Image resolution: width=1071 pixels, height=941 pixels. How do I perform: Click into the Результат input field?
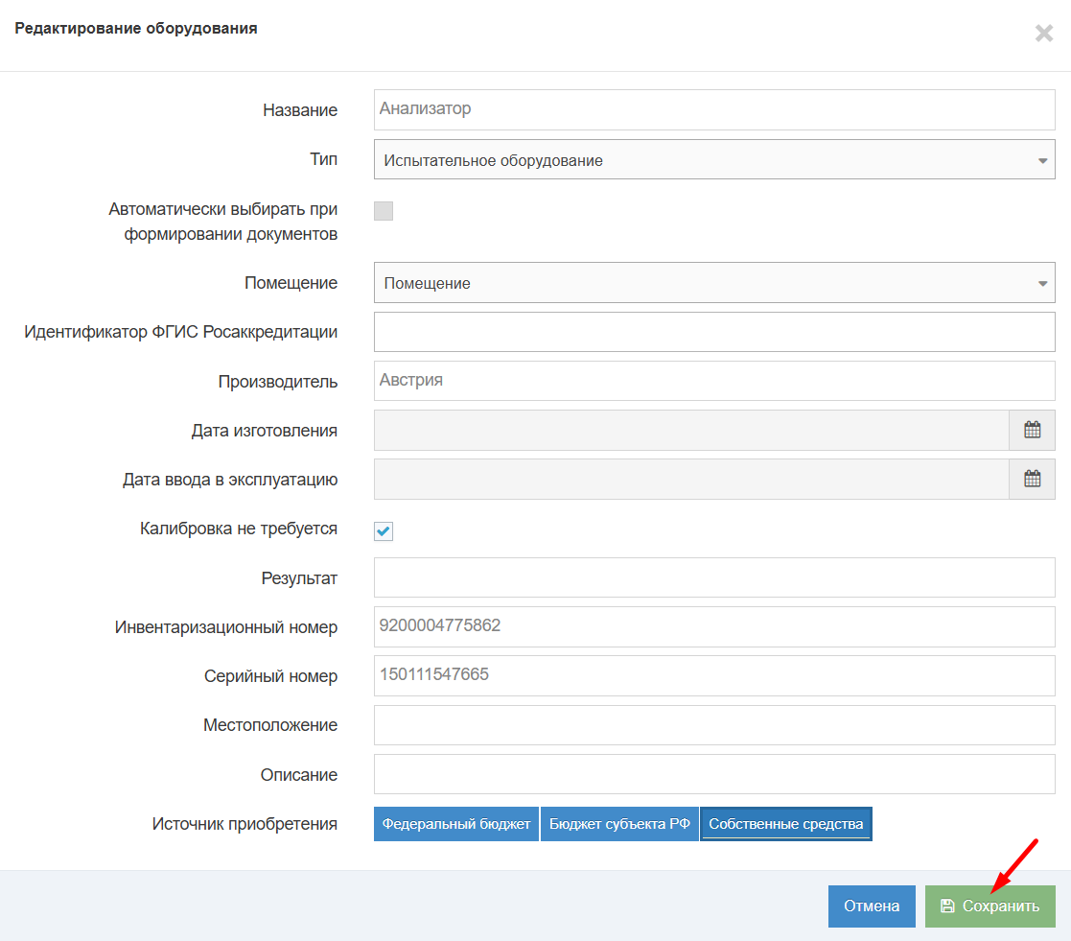[x=713, y=577]
